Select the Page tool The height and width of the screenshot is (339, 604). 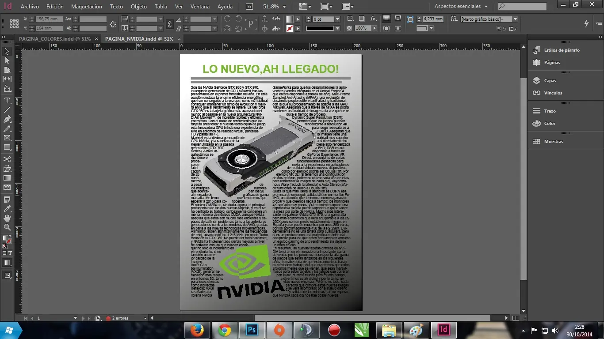(x=7, y=70)
